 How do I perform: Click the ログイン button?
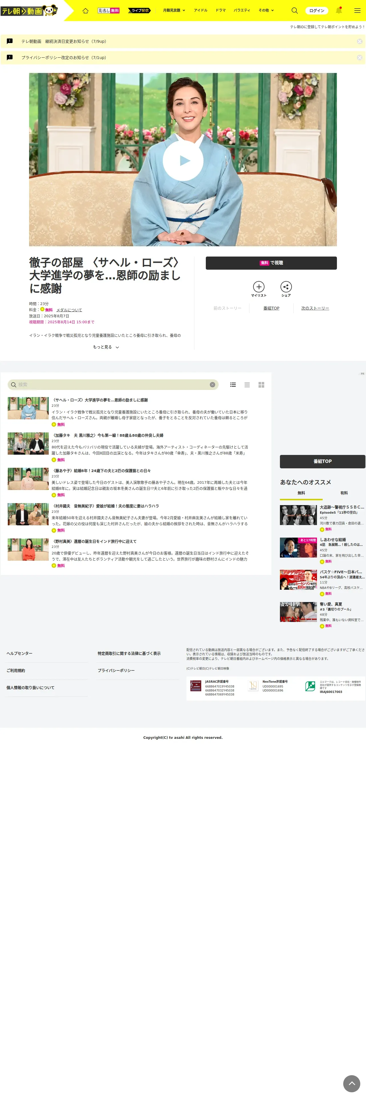click(317, 10)
